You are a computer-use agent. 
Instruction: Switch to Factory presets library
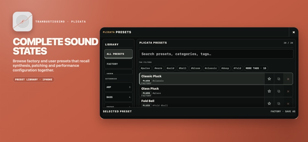click(x=118, y=64)
